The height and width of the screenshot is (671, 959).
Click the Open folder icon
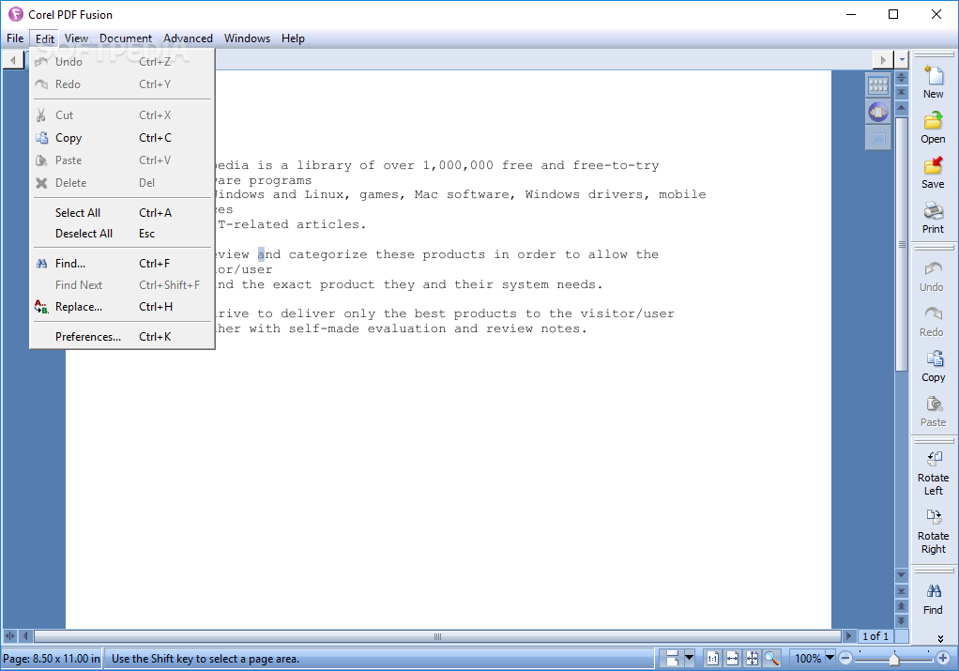(x=934, y=120)
